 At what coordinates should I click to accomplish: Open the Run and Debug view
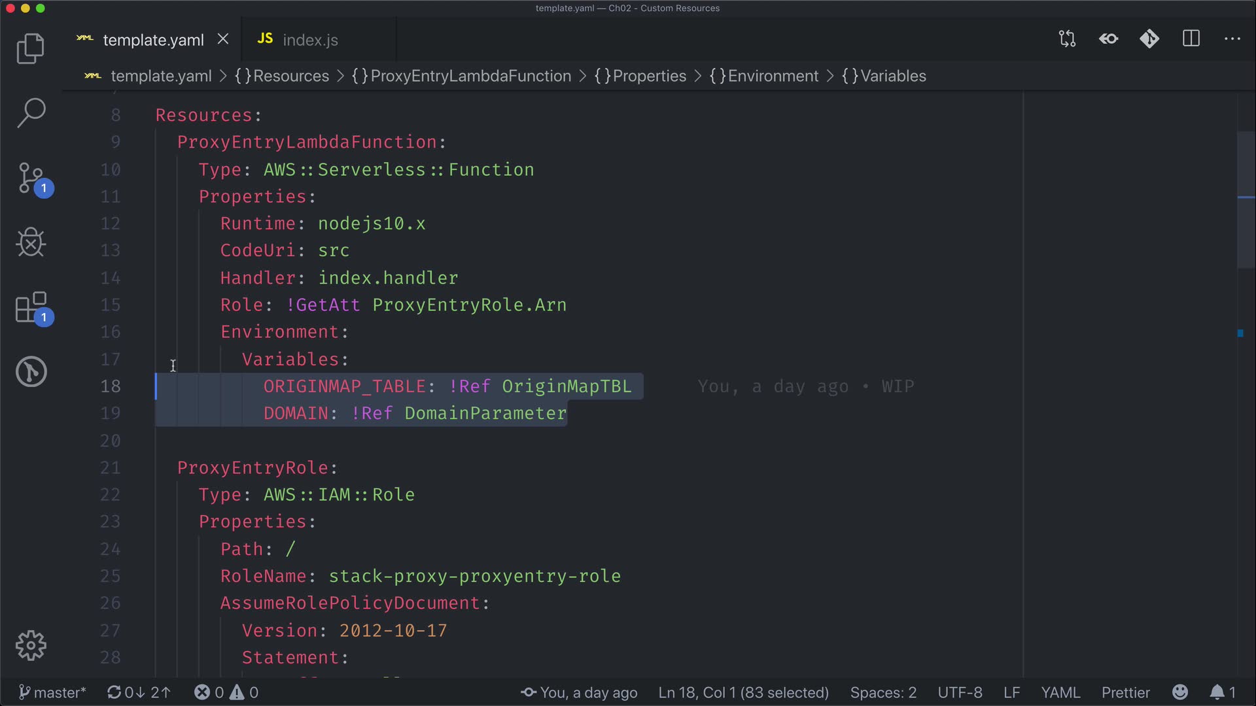[x=30, y=243]
